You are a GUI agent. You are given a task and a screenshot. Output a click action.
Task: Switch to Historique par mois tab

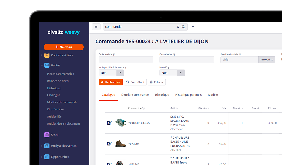pyautogui.click(x=188, y=95)
